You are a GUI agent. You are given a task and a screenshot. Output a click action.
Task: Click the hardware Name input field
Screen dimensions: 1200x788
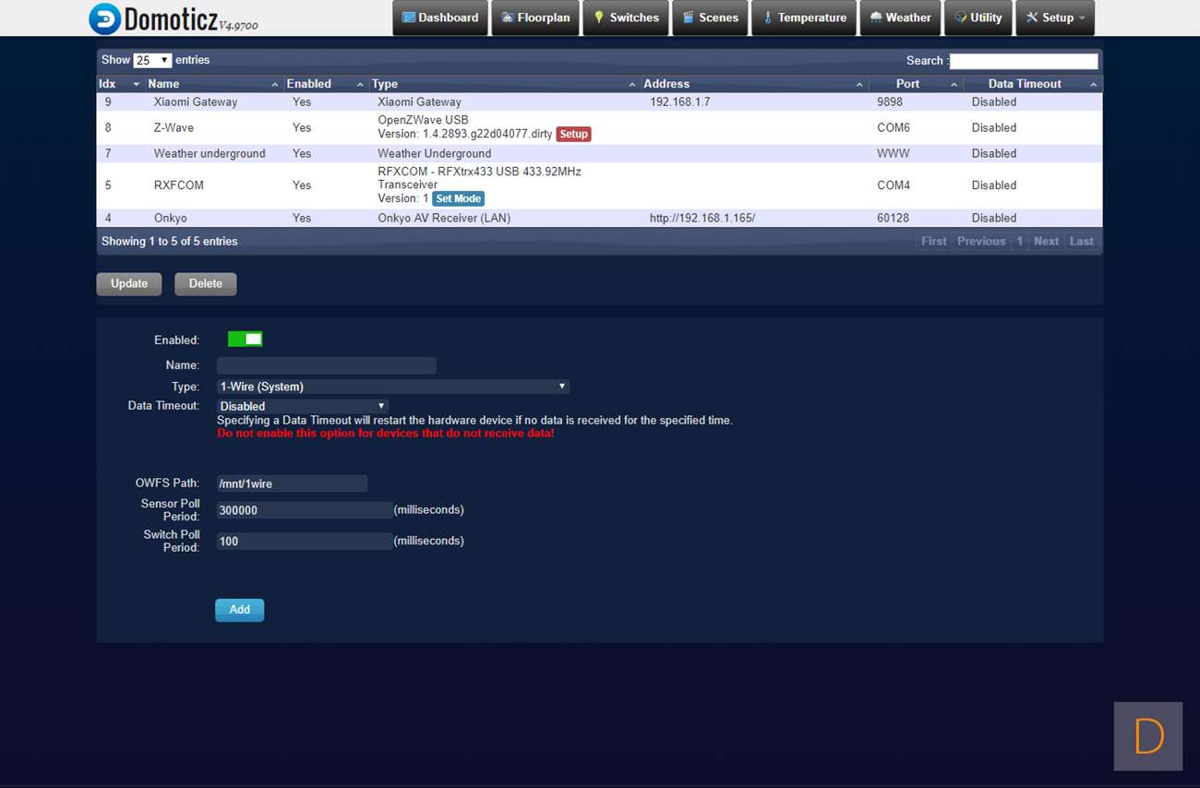[x=327, y=366]
